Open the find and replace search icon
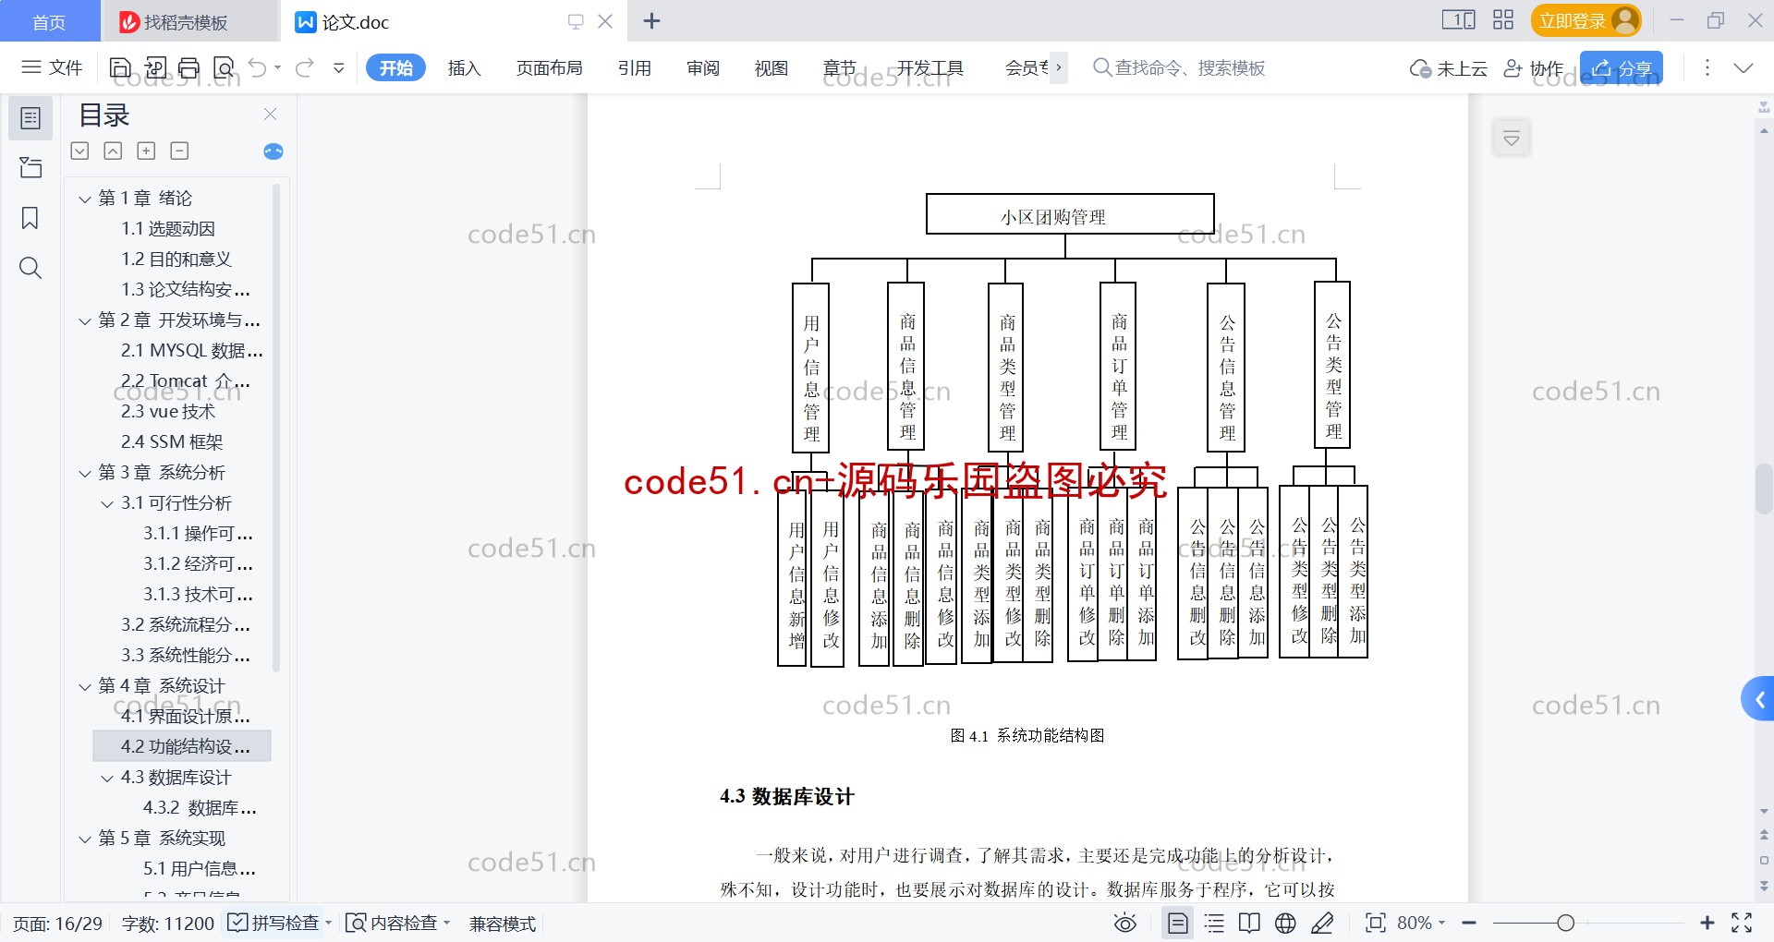 pos(30,268)
